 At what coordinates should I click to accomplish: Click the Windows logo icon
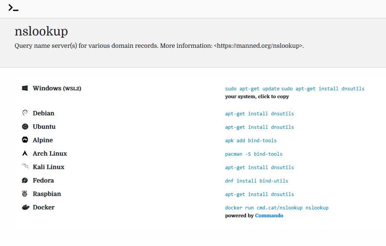(x=25, y=88)
